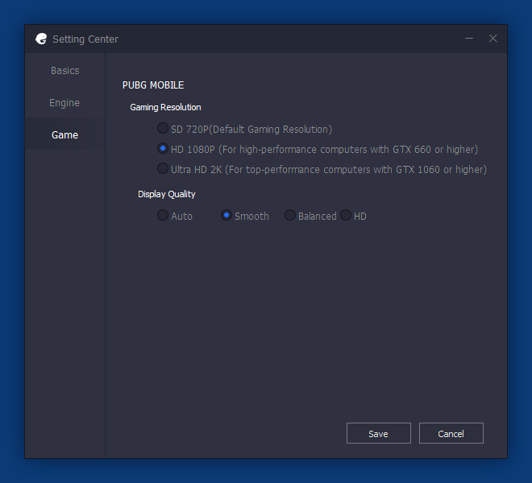
Task: Click the Gameloop logo icon in title bar
Action: coord(41,39)
